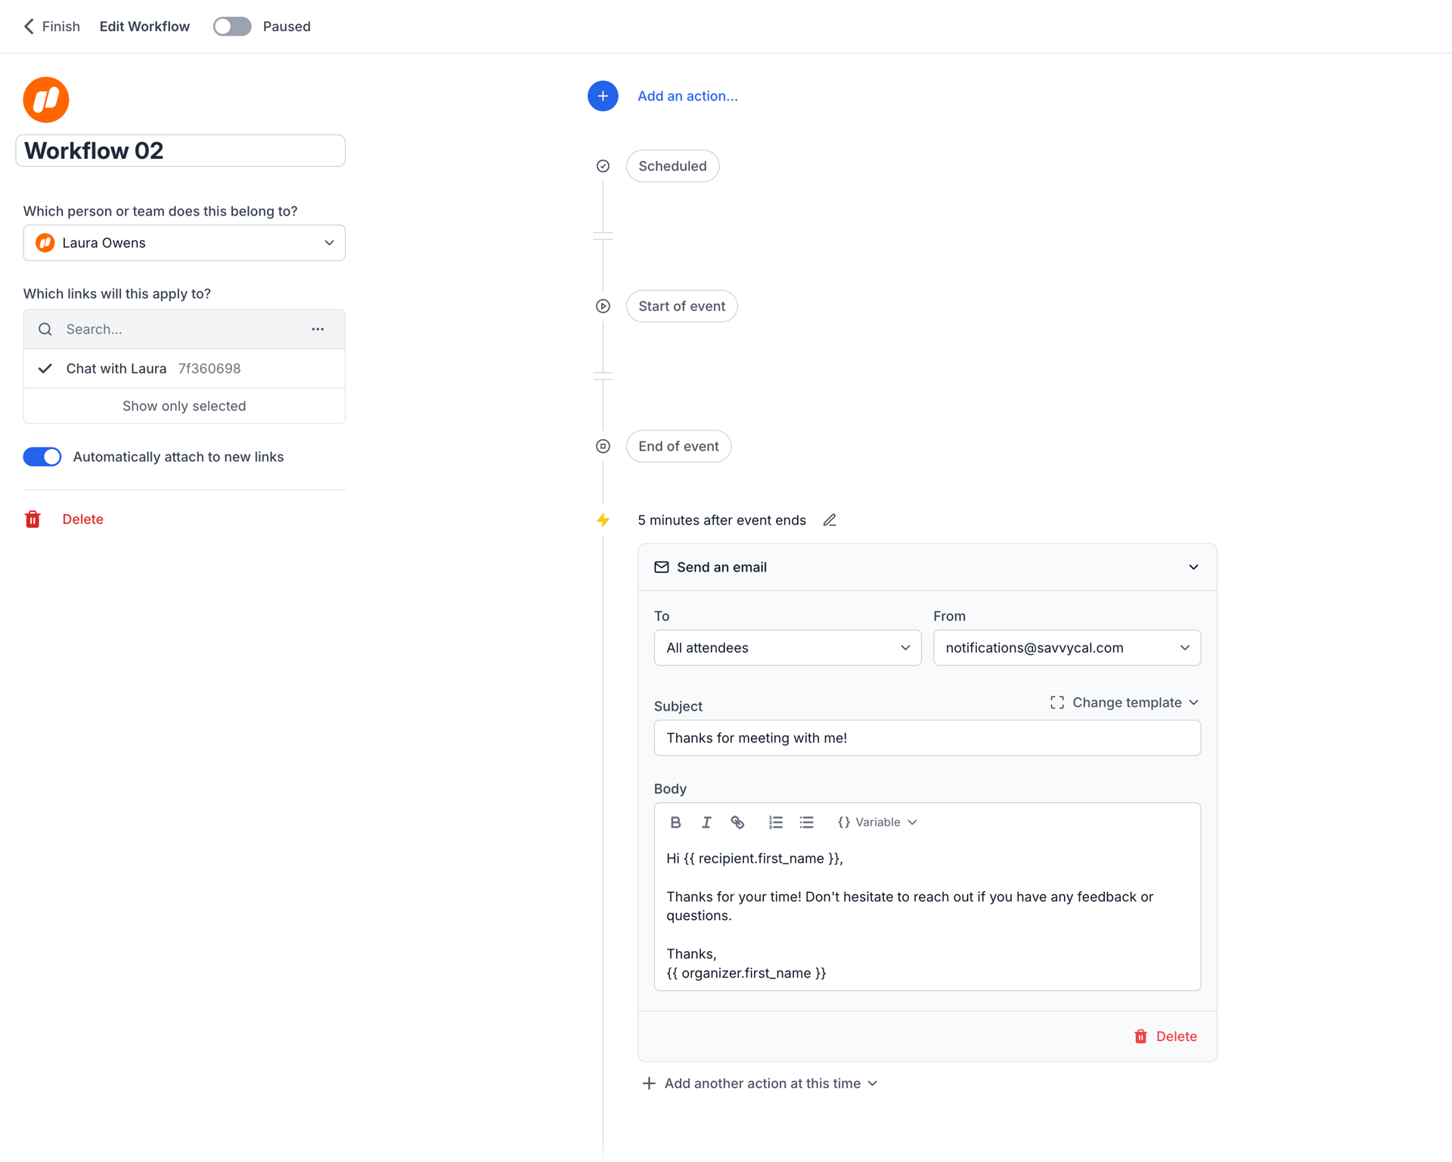
Task: Apply italic formatting in the email body
Action: (x=706, y=822)
